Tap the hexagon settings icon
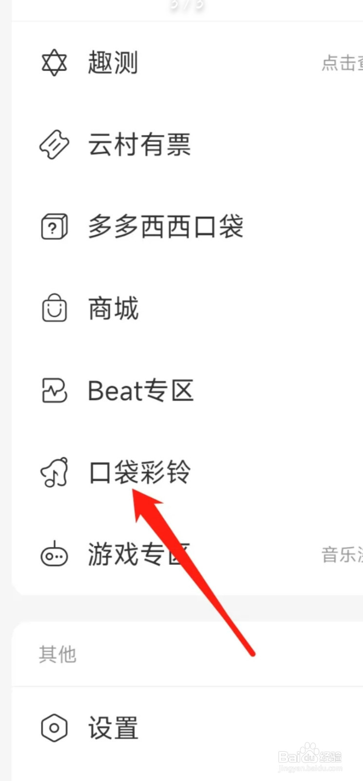This screenshot has width=363, height=781. [x=54, y=728]
